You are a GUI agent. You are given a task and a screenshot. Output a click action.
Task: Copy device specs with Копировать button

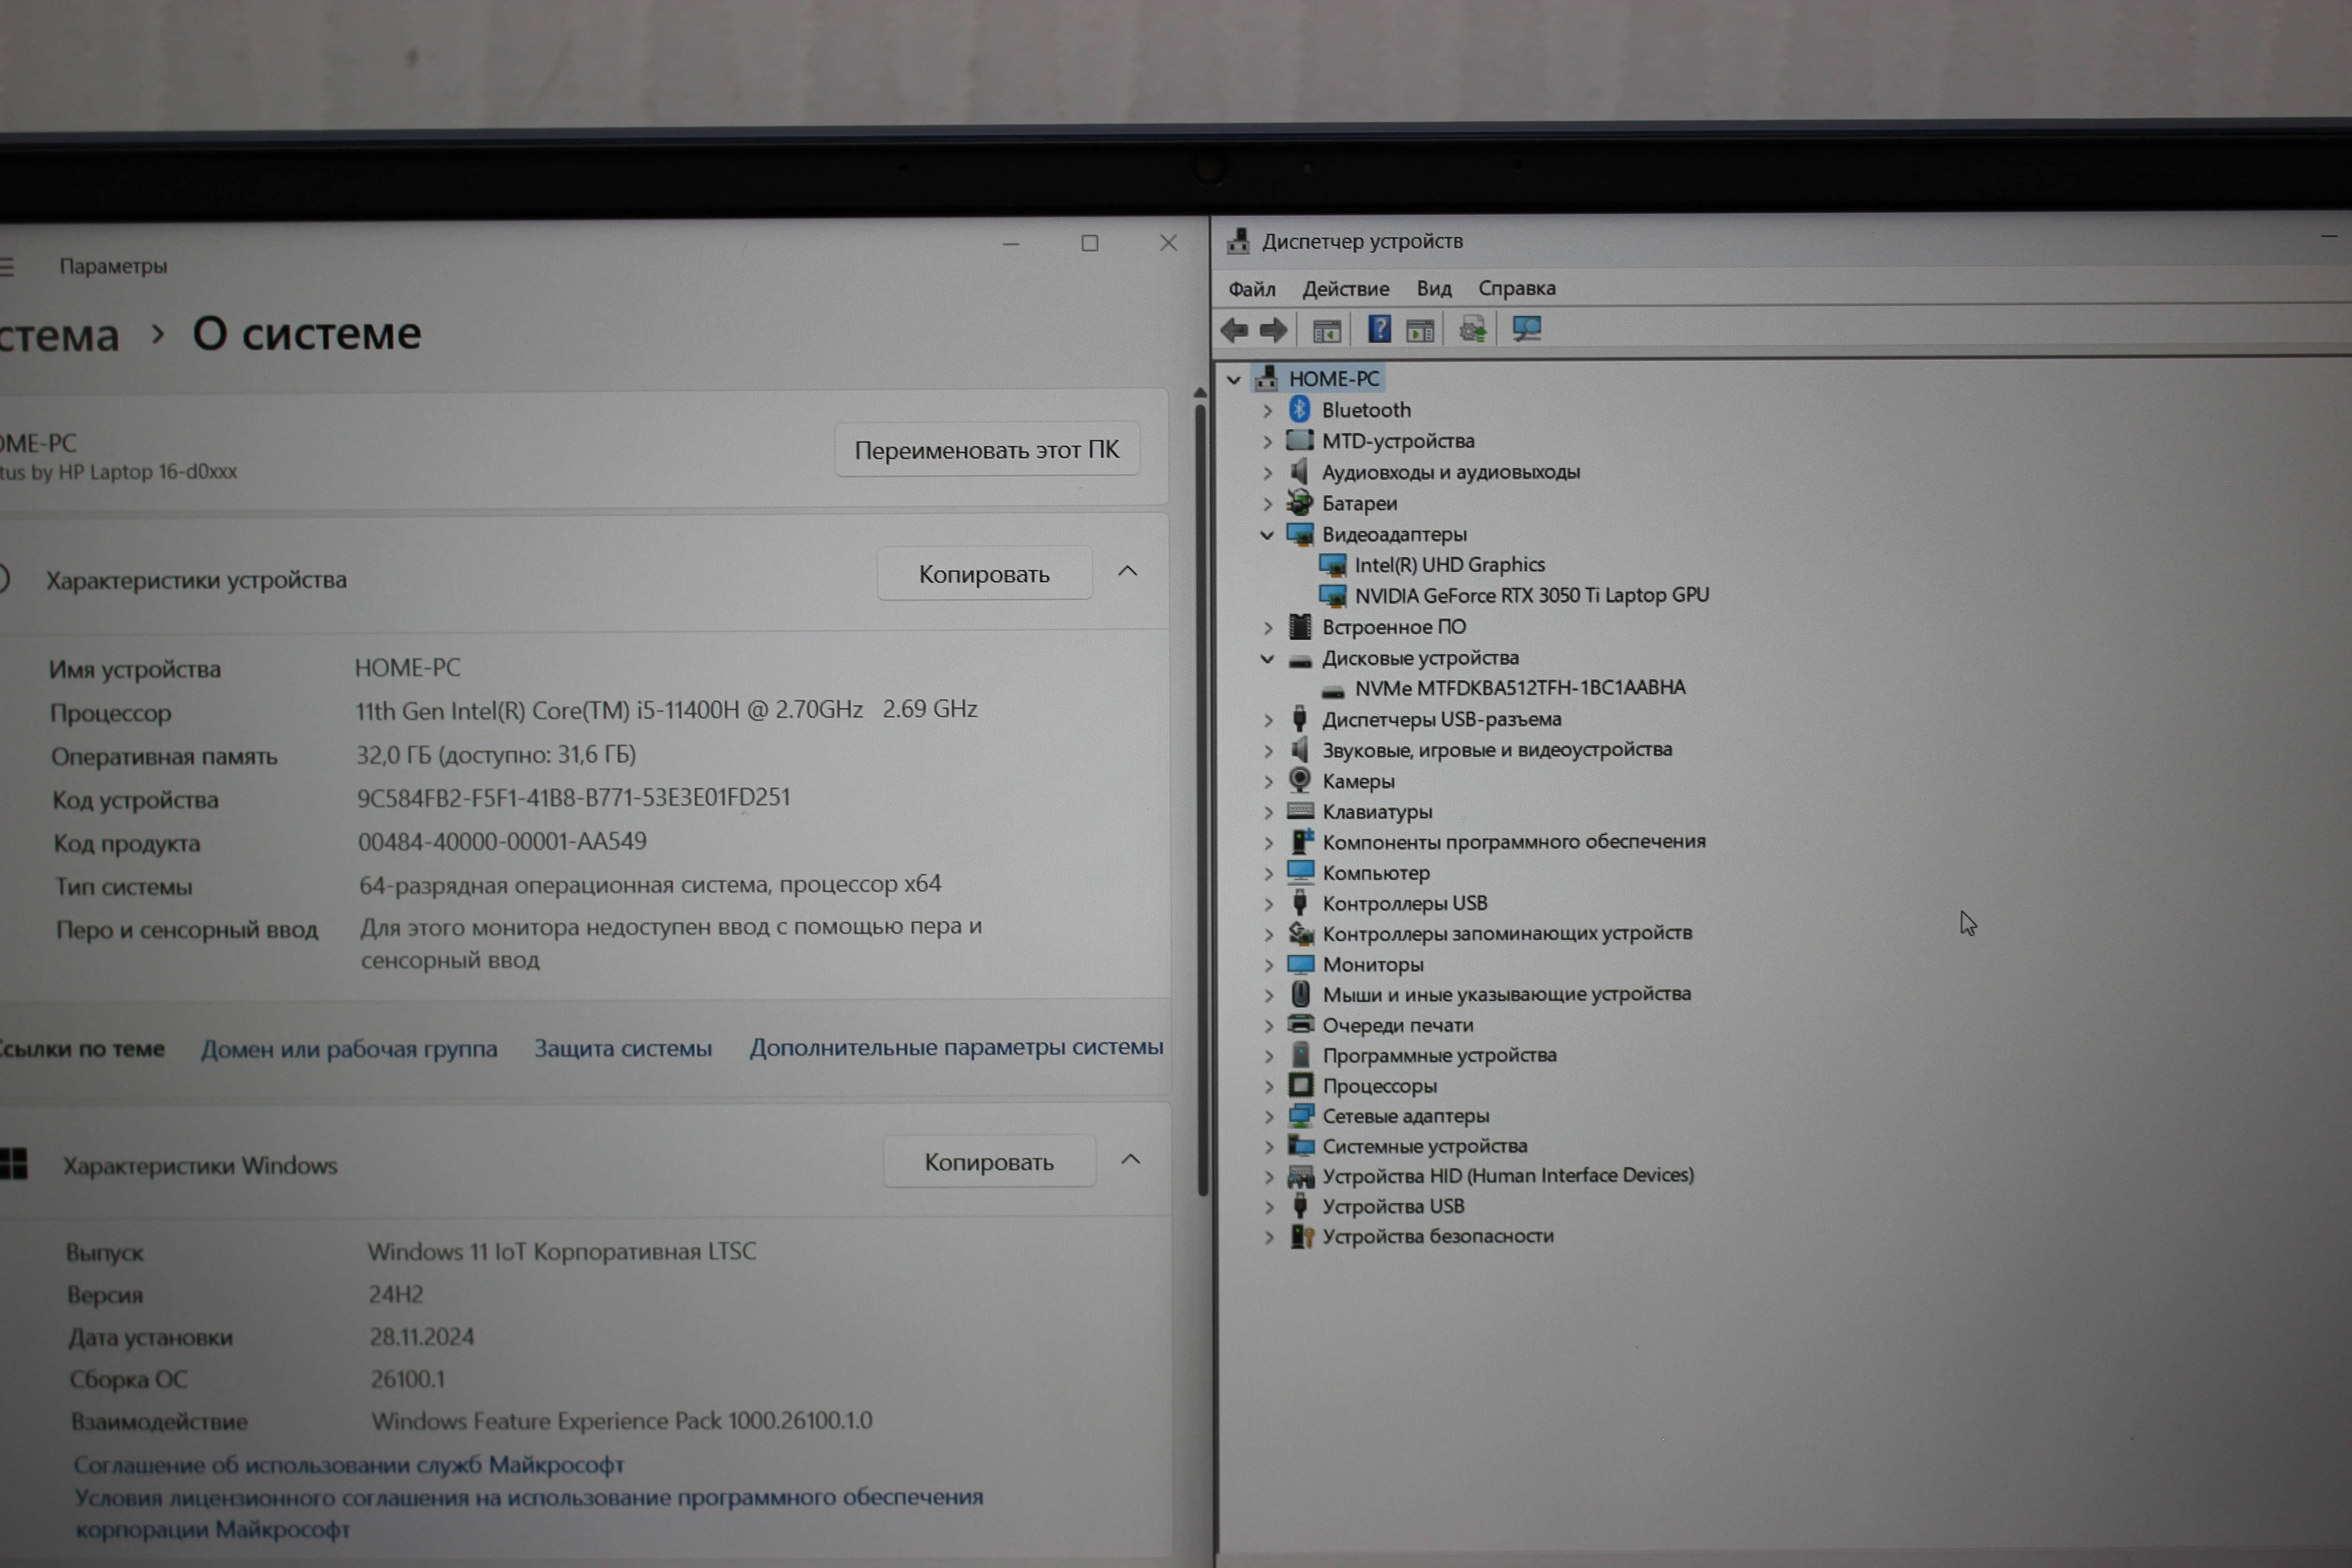tap(984, 574)
